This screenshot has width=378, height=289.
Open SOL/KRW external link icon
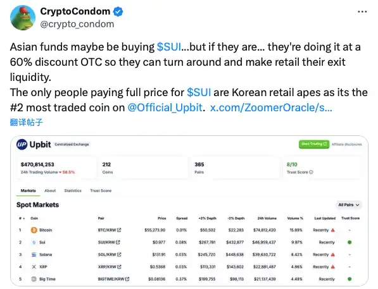pos(119,255)
